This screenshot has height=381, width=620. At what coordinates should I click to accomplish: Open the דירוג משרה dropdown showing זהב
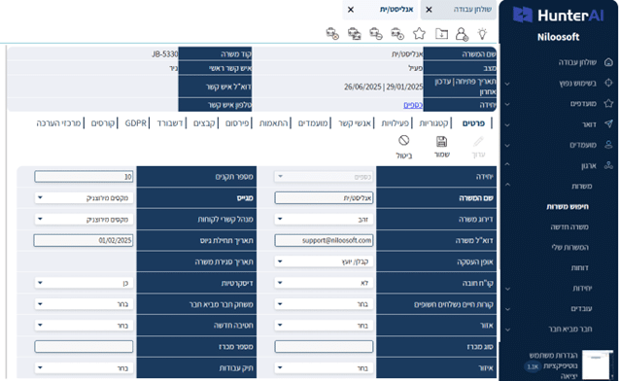(x=324, y=220)
